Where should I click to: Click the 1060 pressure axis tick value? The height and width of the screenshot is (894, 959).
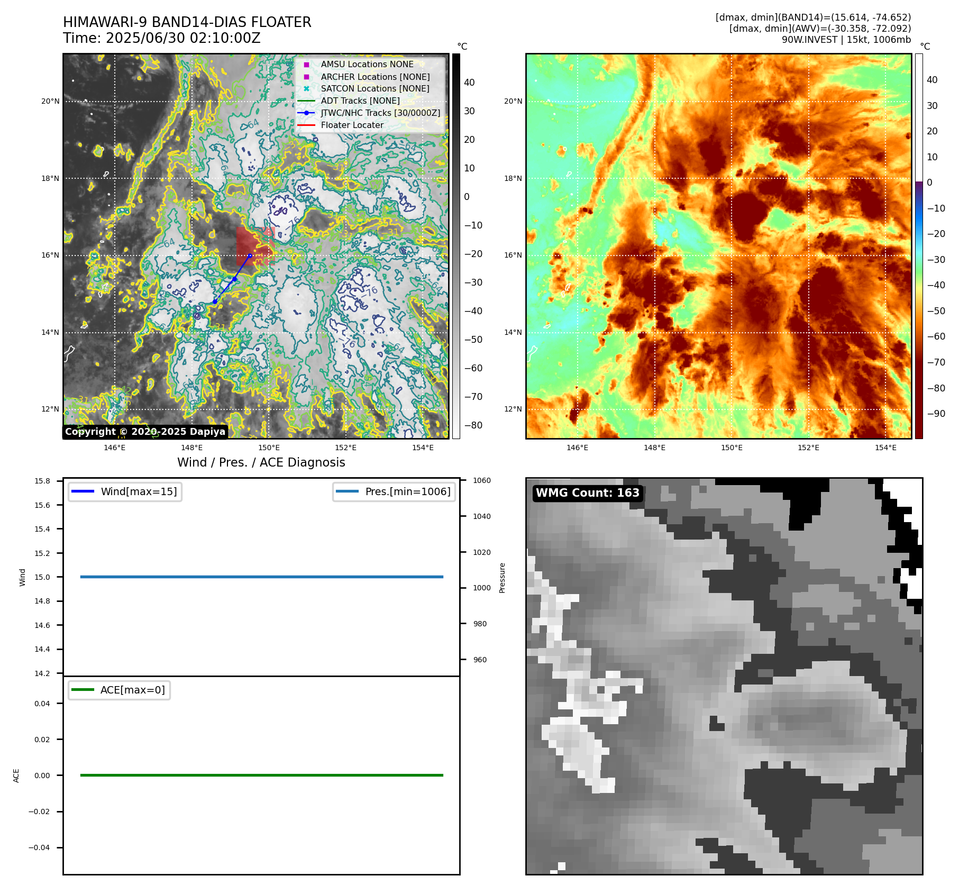482,481
